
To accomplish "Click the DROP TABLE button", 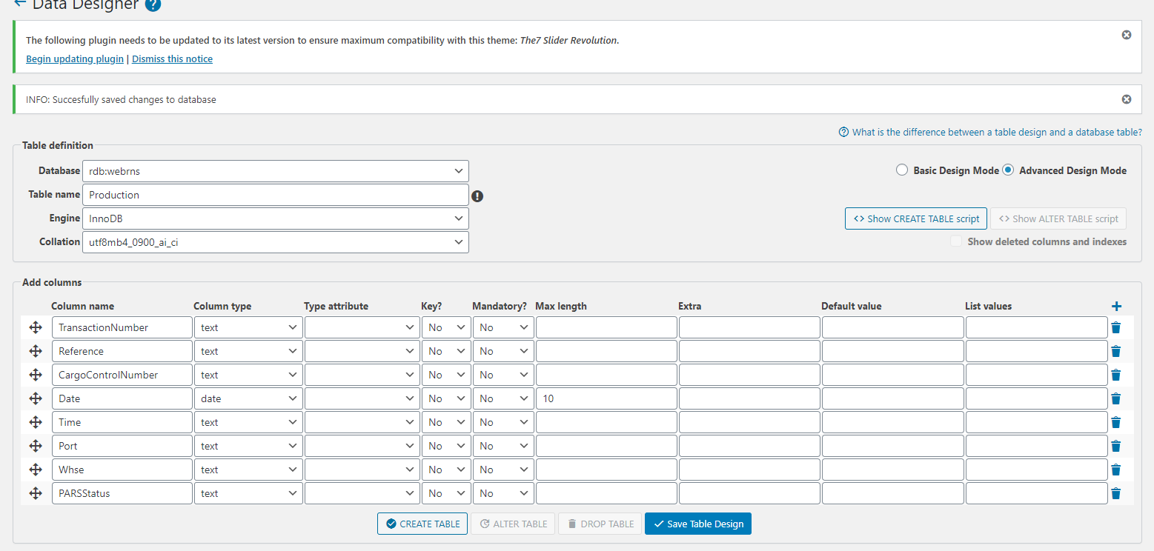I will click(x=600, y=524).
